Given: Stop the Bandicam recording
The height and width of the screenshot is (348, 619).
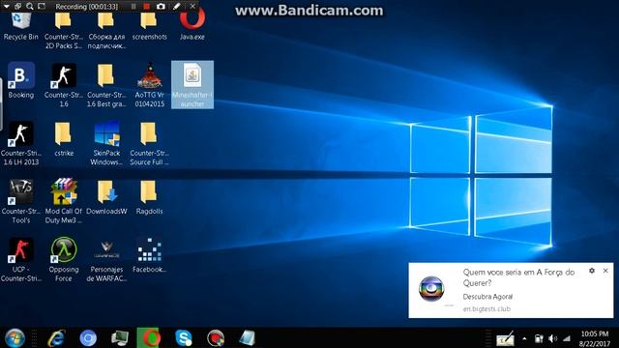Looking at the screenshot, I should (147, 7).
